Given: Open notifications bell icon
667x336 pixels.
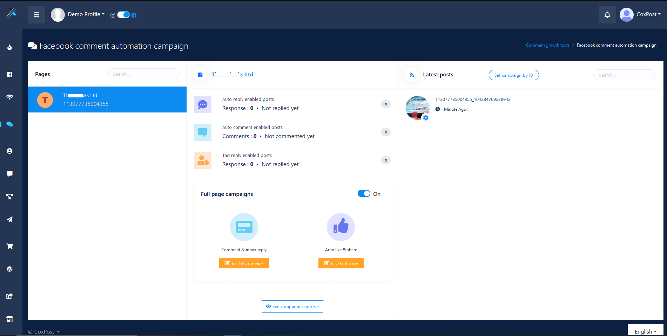Looking at the screenshot, I should pyautogui.click(x=607, y=15).
